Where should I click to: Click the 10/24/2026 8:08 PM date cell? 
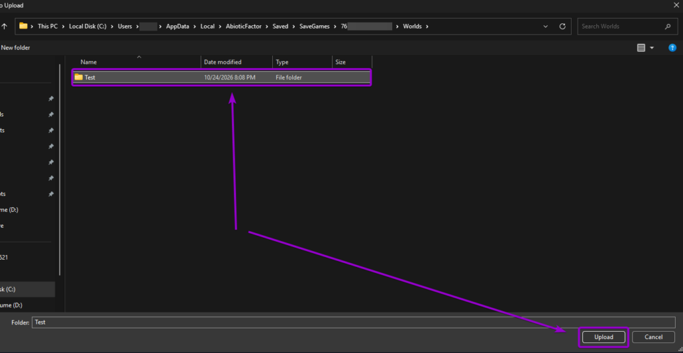229,77
